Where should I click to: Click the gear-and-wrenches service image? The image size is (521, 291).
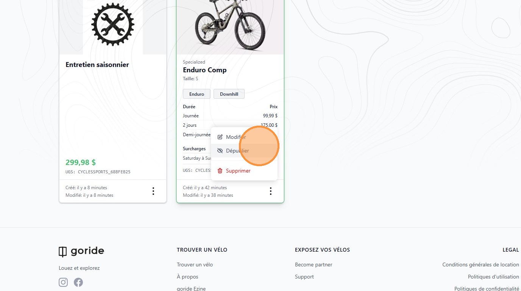pyautogui.click(x=113, y=25)
